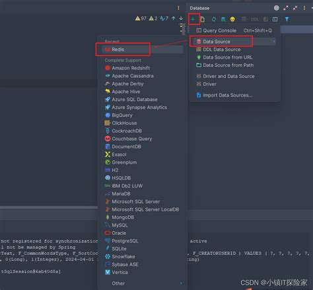Go to next highlighted error arrow
Screen dimensions: 313x290
pyautogui.click(x=181, y=18)
